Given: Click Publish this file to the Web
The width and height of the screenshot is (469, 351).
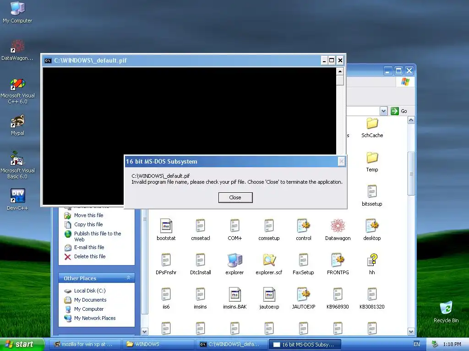Looking at the screenshot, I should [x=98, y=236].
